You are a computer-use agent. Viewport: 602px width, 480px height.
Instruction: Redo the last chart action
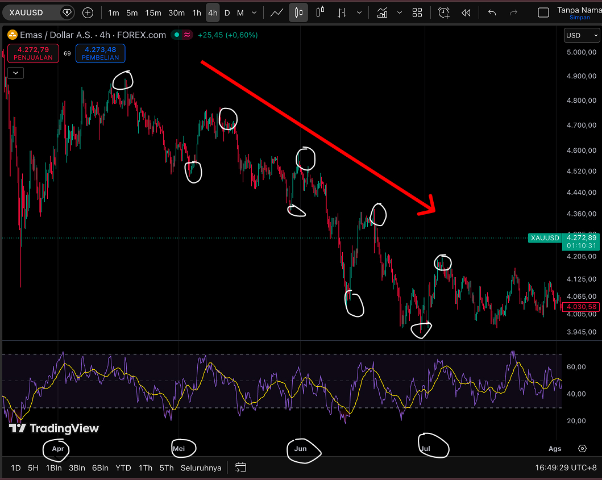tap(513, 12)
